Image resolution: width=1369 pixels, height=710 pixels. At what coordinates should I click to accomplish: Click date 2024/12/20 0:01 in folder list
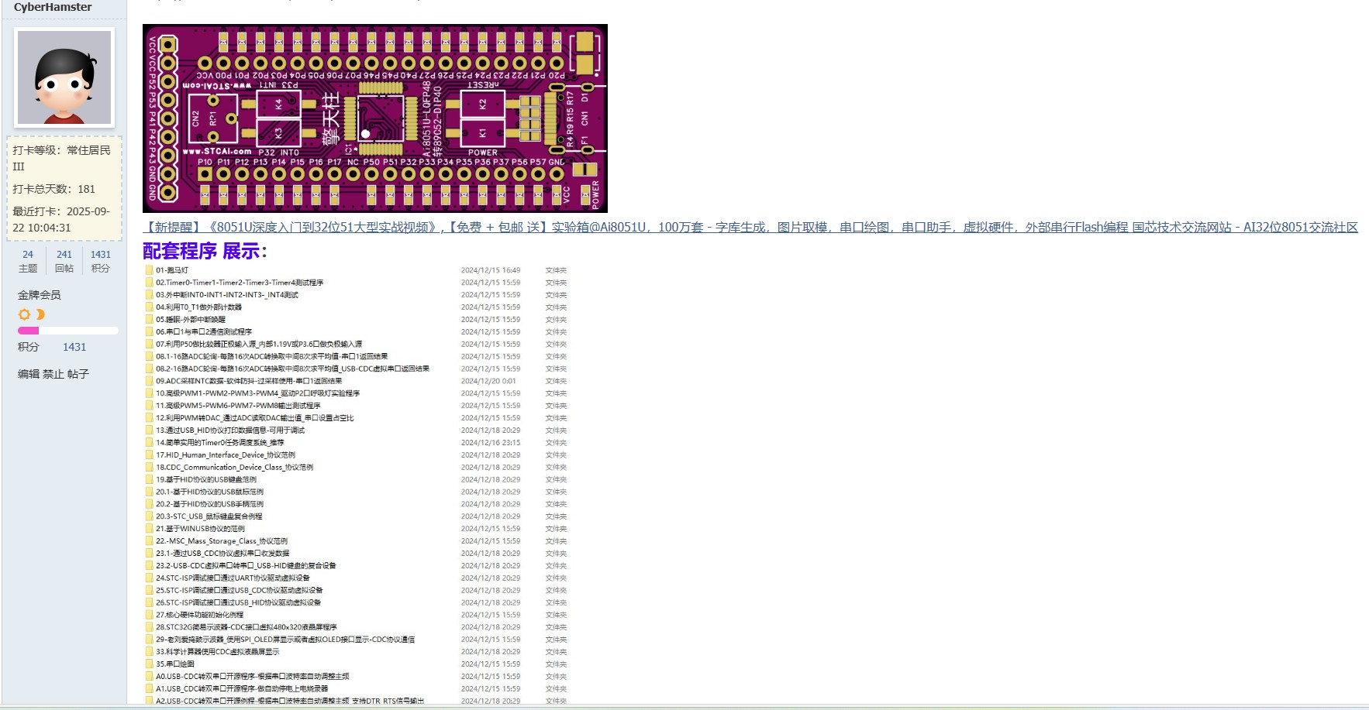coord(488,381)
